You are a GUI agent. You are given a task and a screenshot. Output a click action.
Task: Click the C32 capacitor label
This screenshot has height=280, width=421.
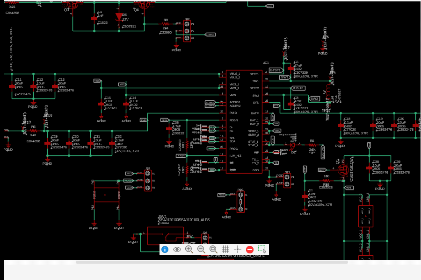click(119, 137)
